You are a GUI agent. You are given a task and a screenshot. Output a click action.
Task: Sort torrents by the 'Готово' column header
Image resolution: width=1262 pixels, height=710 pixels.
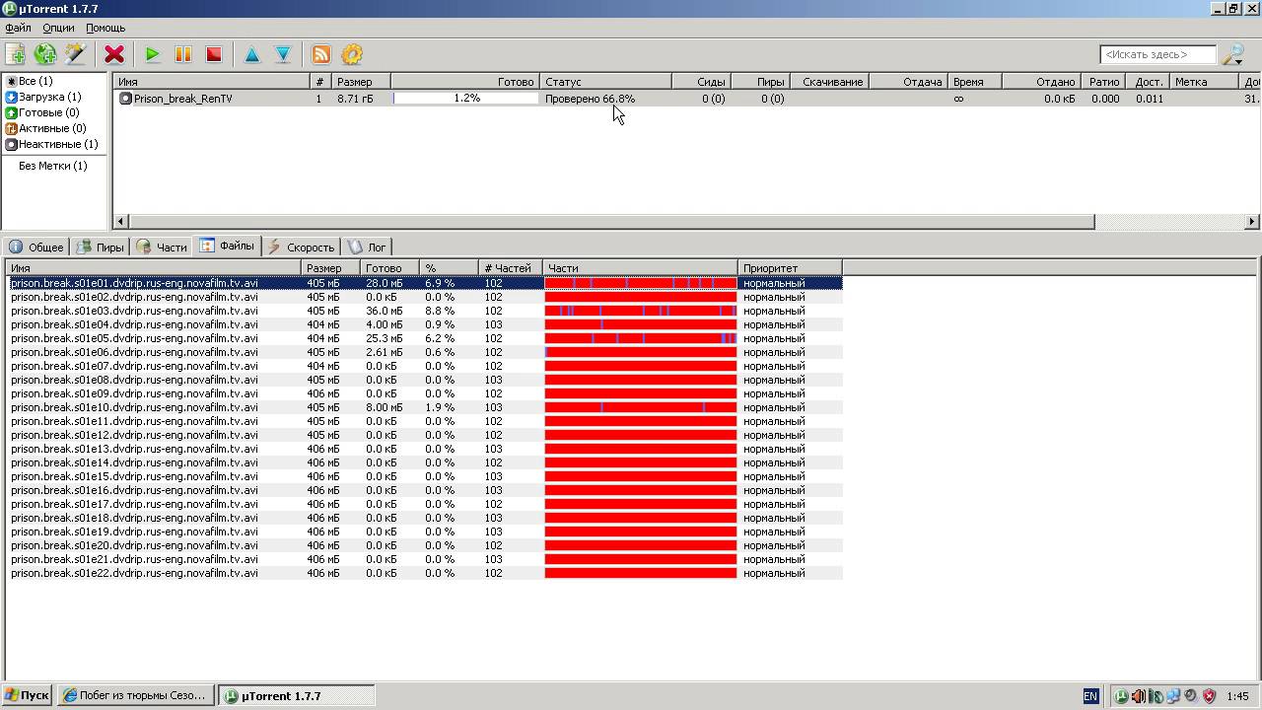pos(466,82)
